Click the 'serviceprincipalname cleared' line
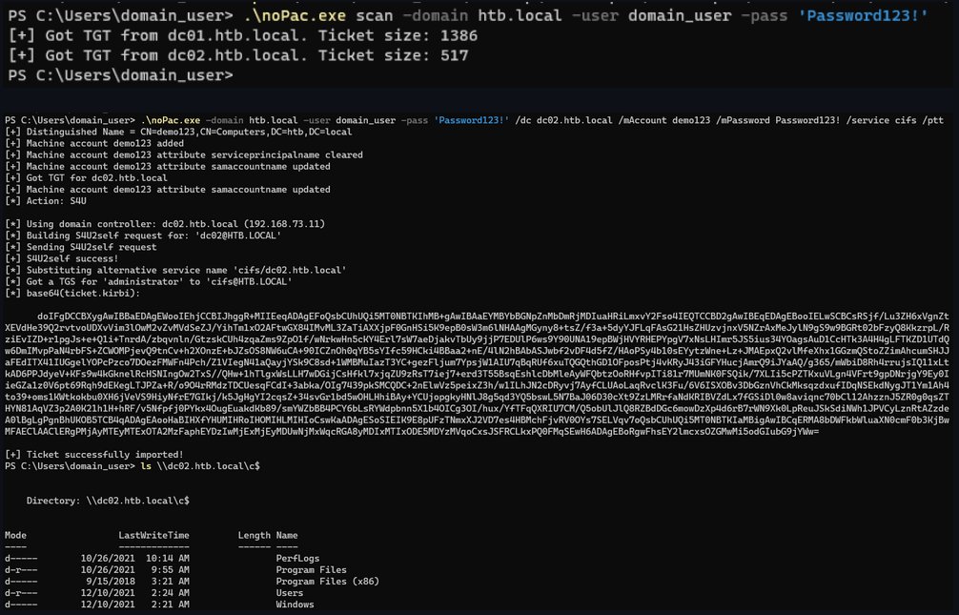959x615 pixels. (x=184, y=155)
